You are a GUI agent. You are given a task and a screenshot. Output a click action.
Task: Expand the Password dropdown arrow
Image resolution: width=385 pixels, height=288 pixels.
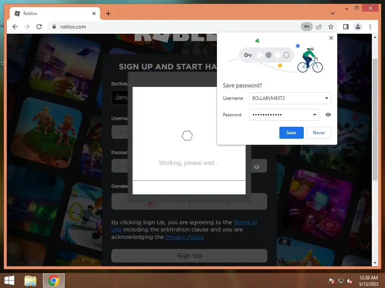(x=315, y=115)
